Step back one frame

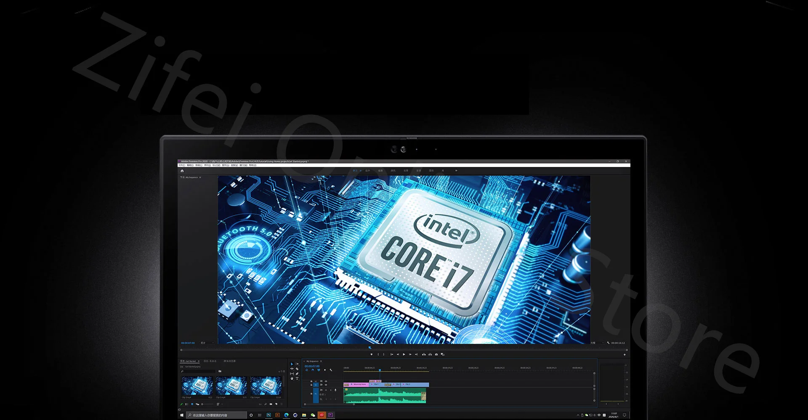coord(398,354)
